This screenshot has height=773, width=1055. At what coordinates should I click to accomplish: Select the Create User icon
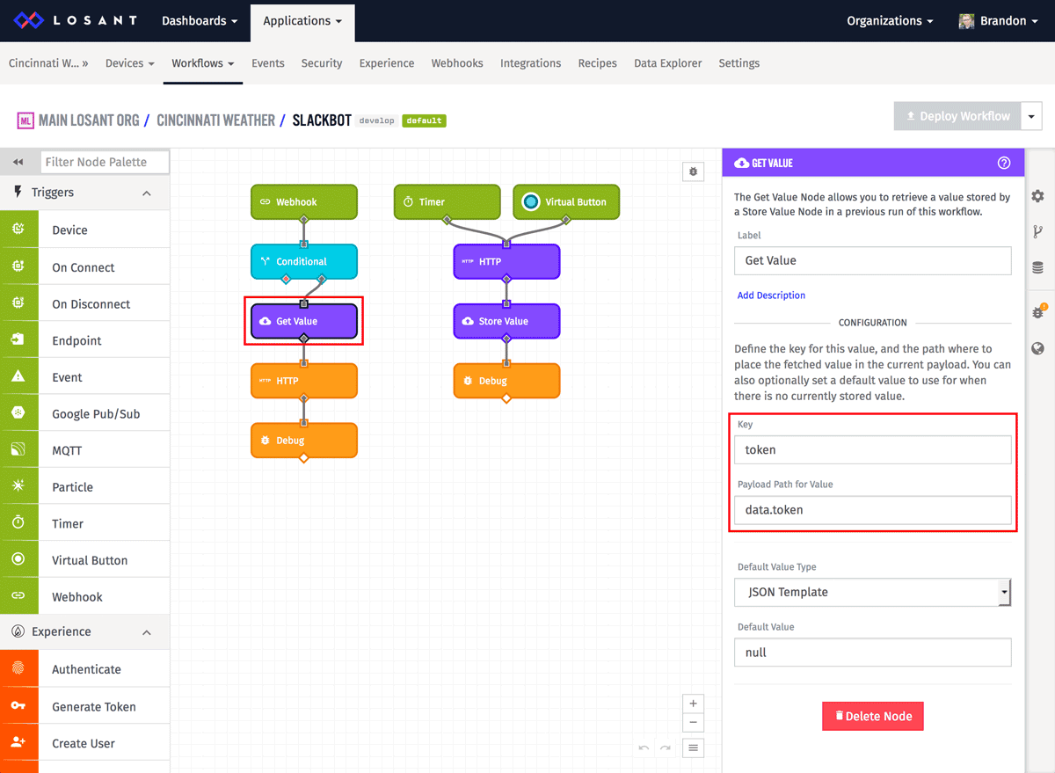(x=18, y=743)
